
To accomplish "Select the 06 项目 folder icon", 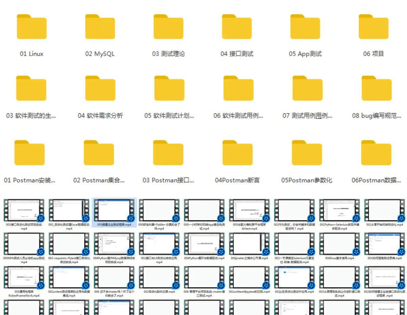I will pyautogui.click(x=373, y=27).
